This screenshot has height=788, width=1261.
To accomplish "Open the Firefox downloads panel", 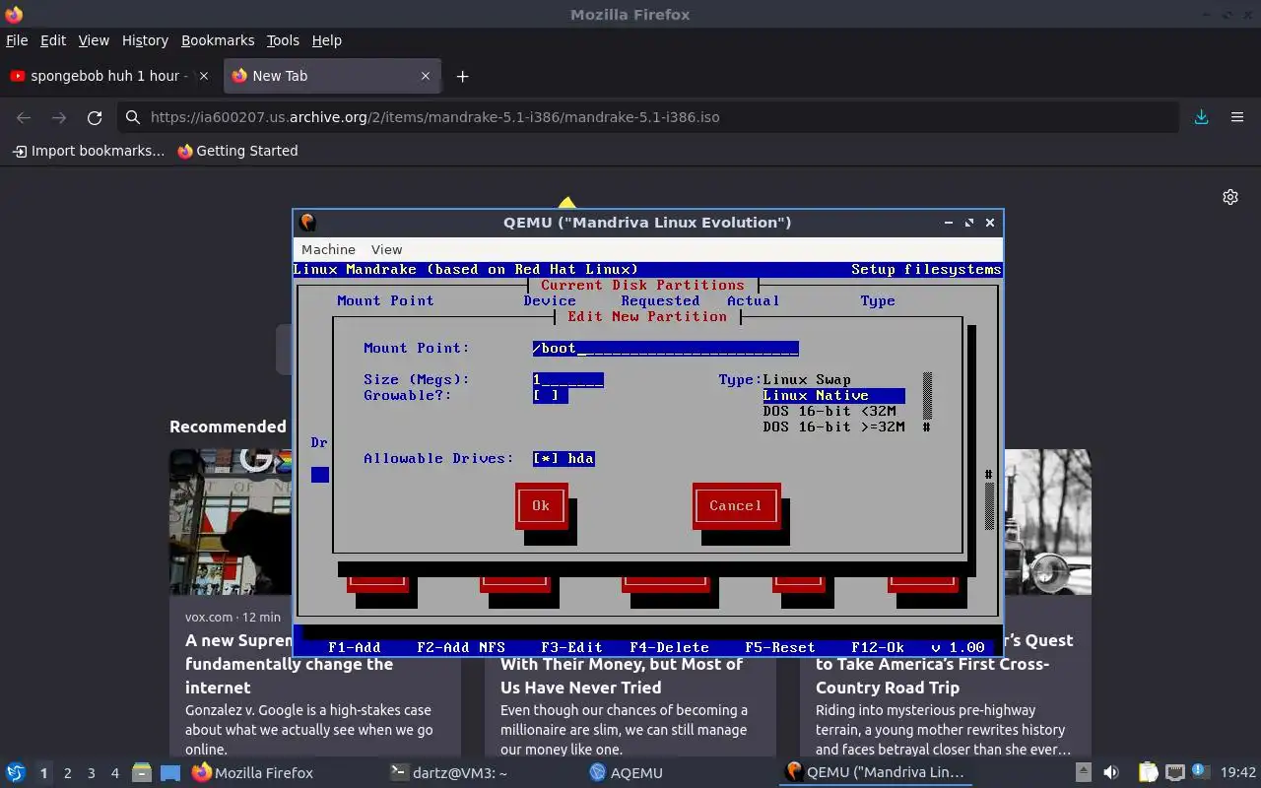I will point(1202,117).
